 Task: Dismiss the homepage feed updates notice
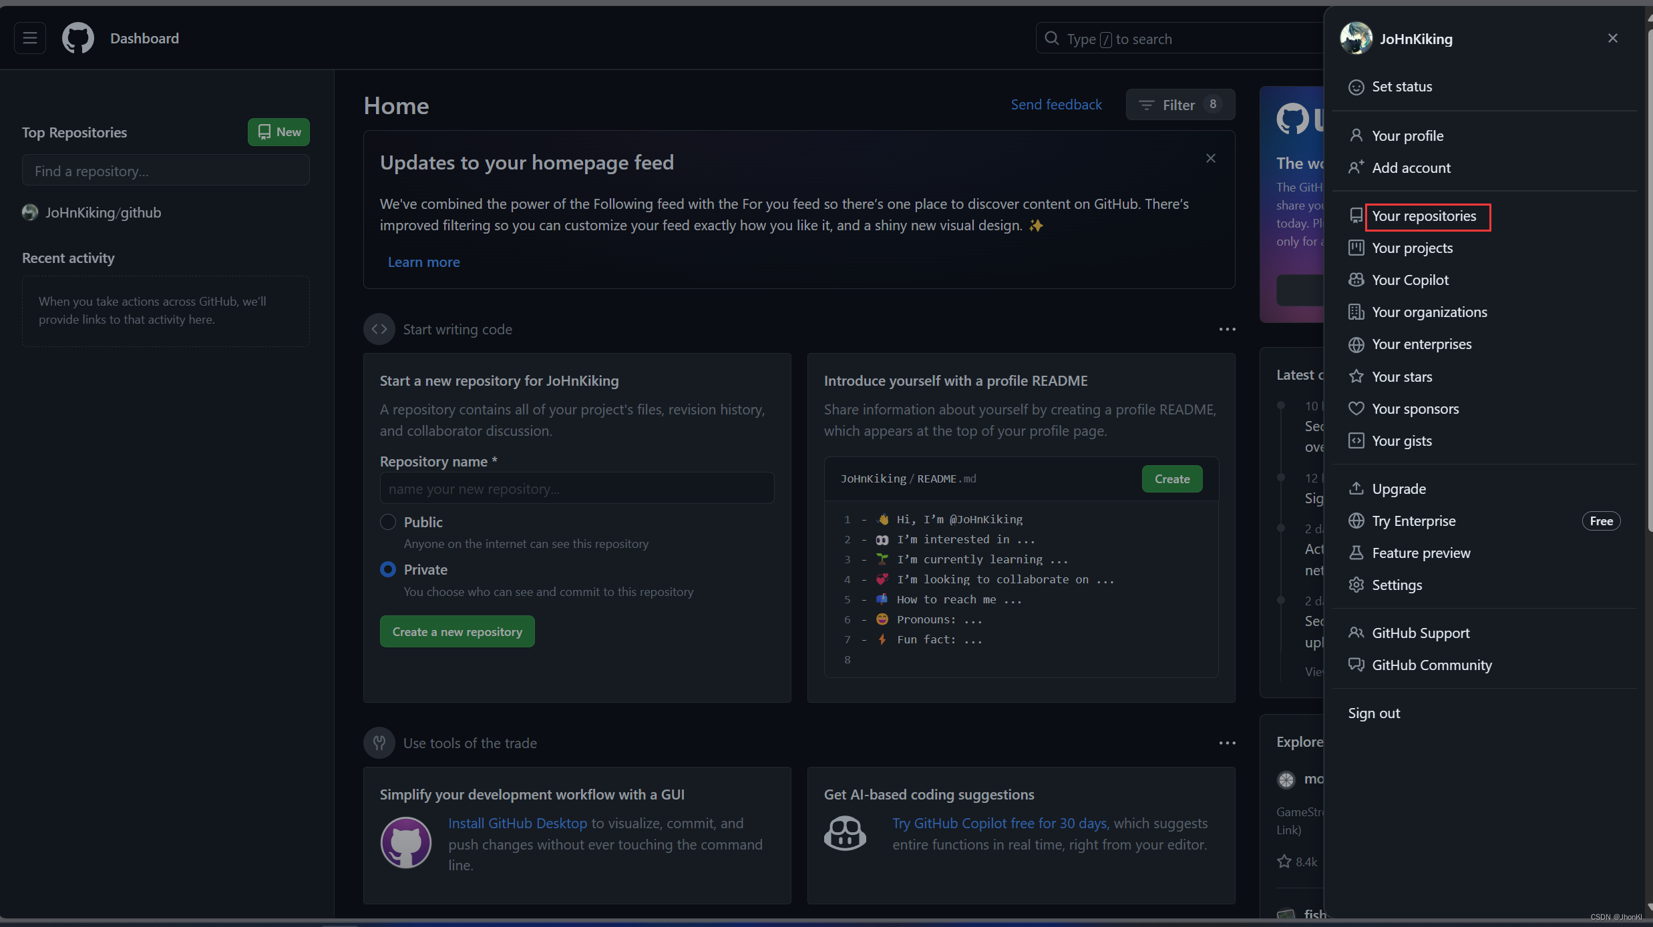tap(1210, 158)
